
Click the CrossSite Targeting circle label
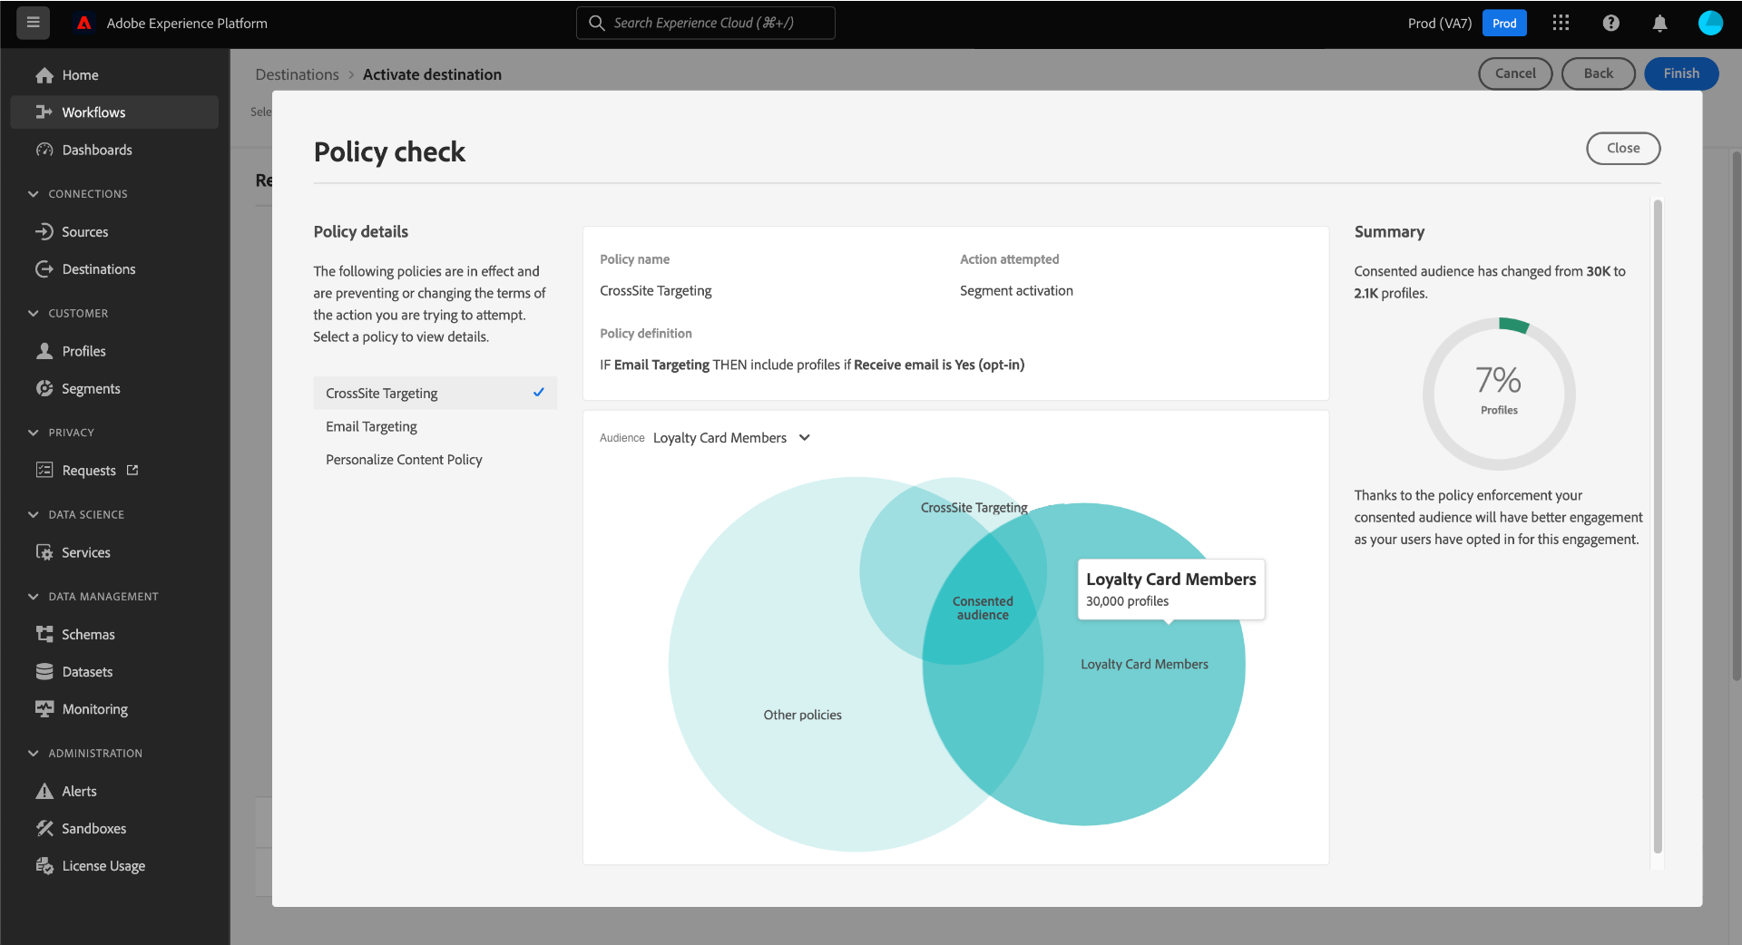pyautogui.click(x=974, y=508)
